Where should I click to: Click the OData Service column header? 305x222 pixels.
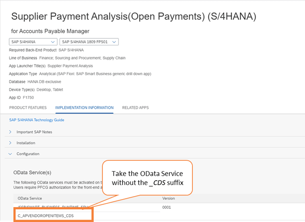click(30, 198)
